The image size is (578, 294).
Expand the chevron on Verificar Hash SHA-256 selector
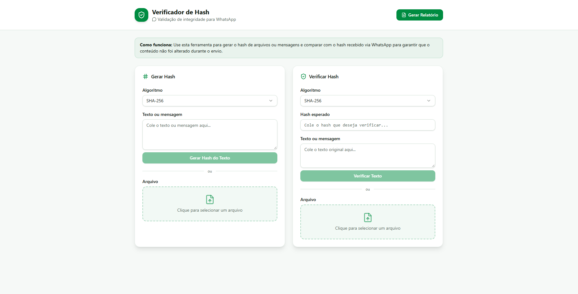tap(429, 101)
